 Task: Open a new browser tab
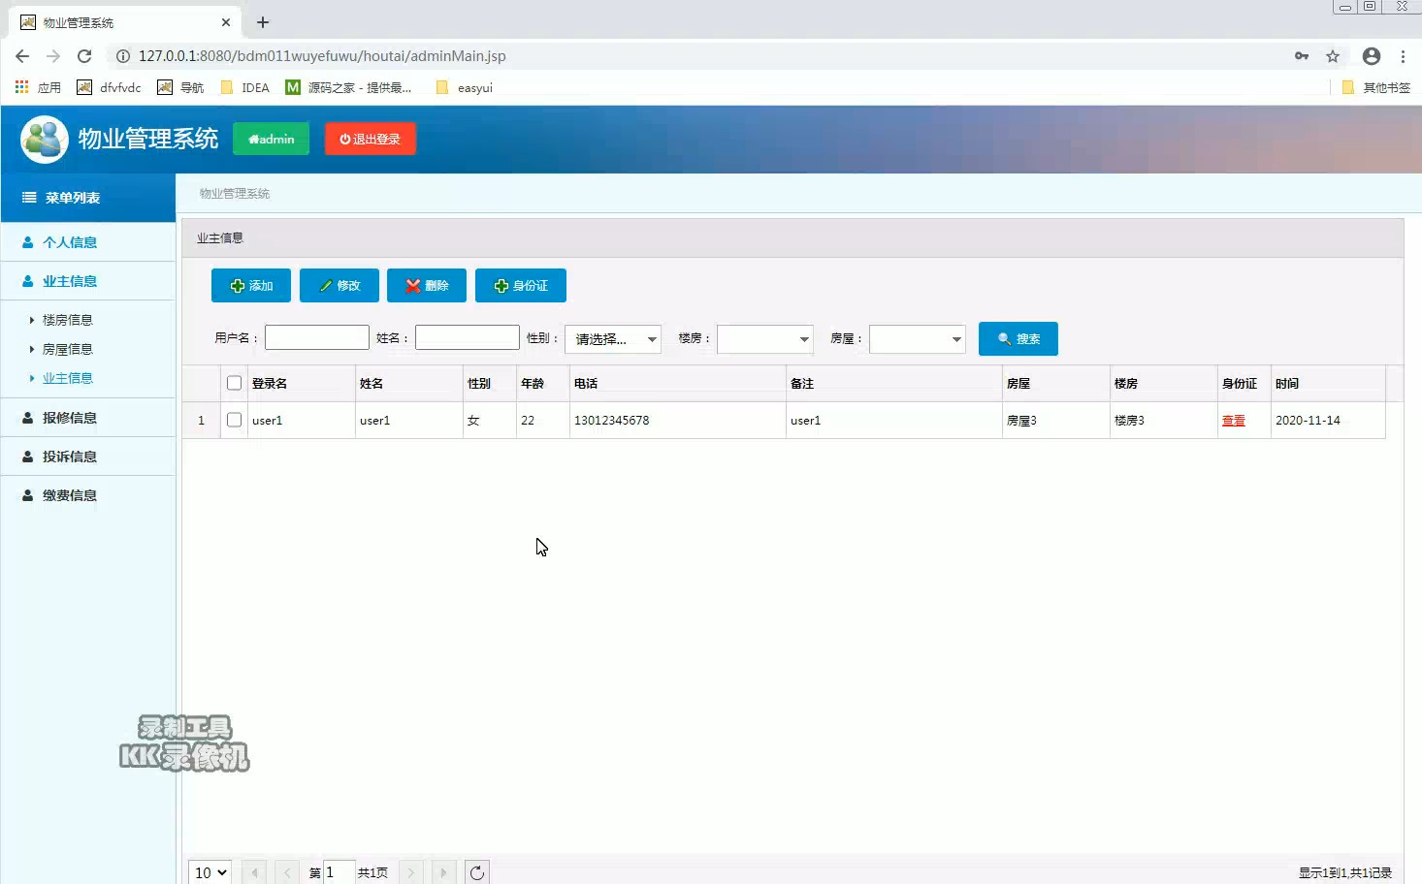[263, 22]
